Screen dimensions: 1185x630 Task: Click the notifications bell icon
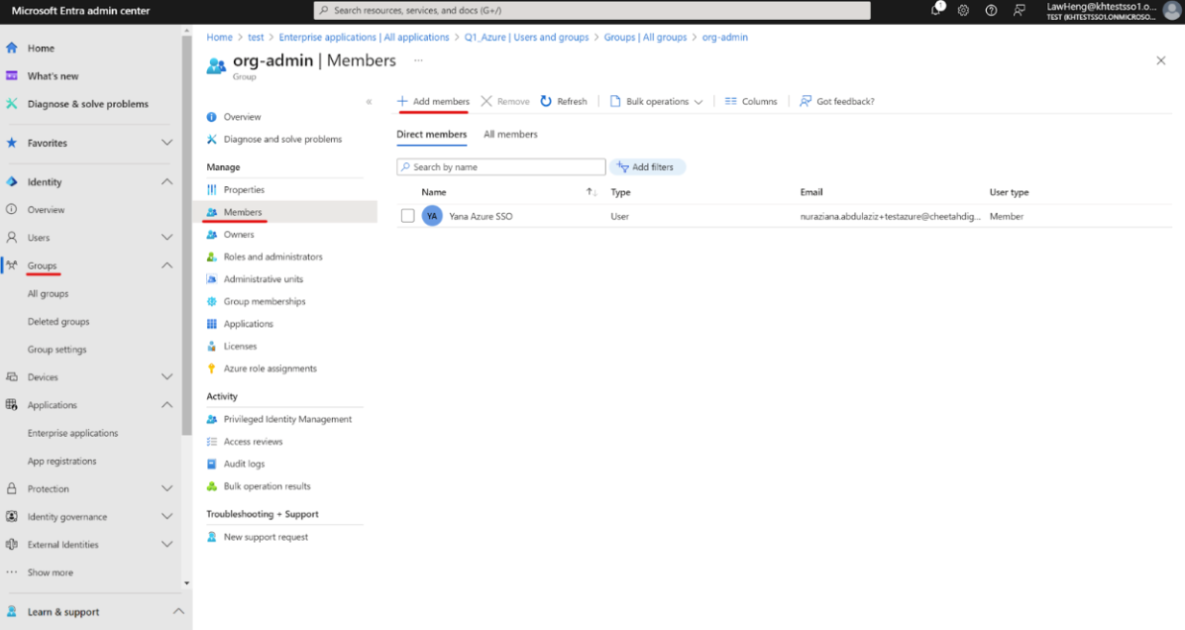coord(936,10)
